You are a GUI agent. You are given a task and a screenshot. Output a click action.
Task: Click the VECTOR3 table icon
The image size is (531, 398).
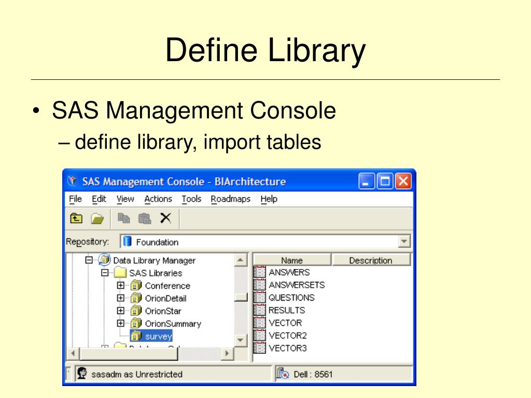[x=260, y=348]
